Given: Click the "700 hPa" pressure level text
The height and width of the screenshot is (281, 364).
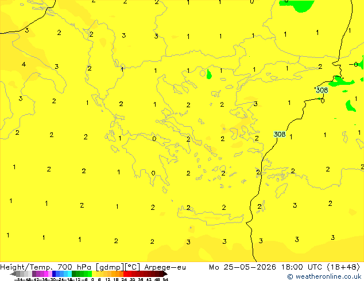Looking at the screenshot, I should [75, 267].
